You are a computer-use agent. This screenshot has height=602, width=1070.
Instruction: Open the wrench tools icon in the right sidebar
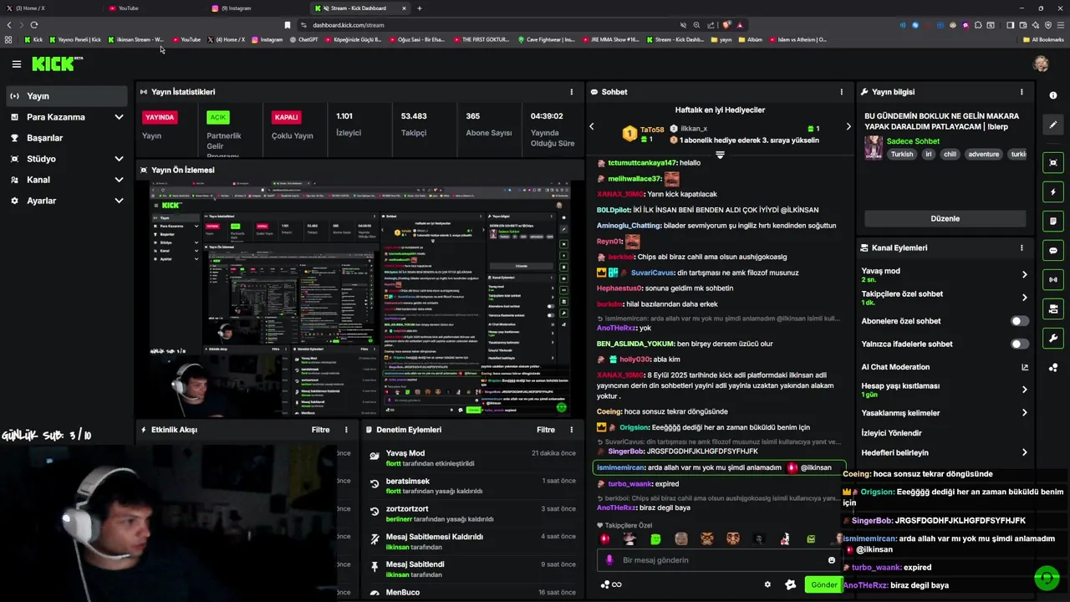pyautogui.click(x=1053, y=339)
